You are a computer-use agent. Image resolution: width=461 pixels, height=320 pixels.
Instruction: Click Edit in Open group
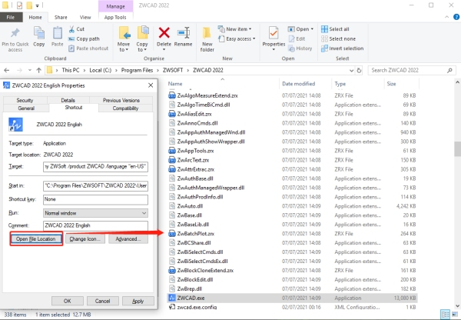(x=297, y=39)
